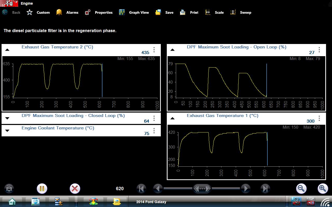Collapse Exhaust Gas Temperature 2 graph
The width and height of the screenshot is (332, 207).
coord(7,50)
